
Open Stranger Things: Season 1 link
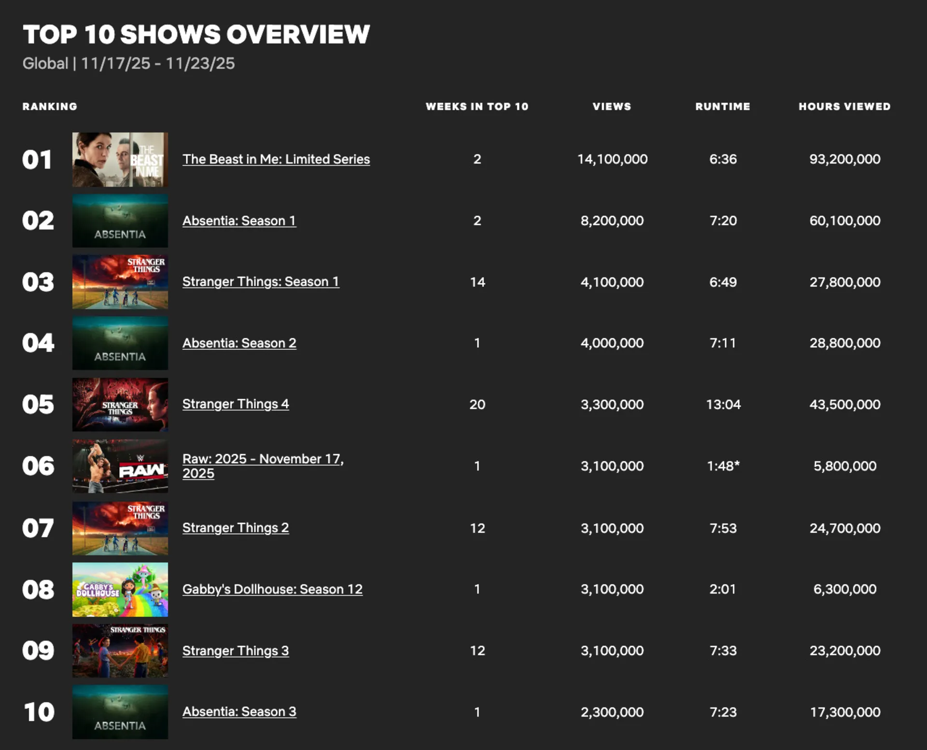(261, 282)
